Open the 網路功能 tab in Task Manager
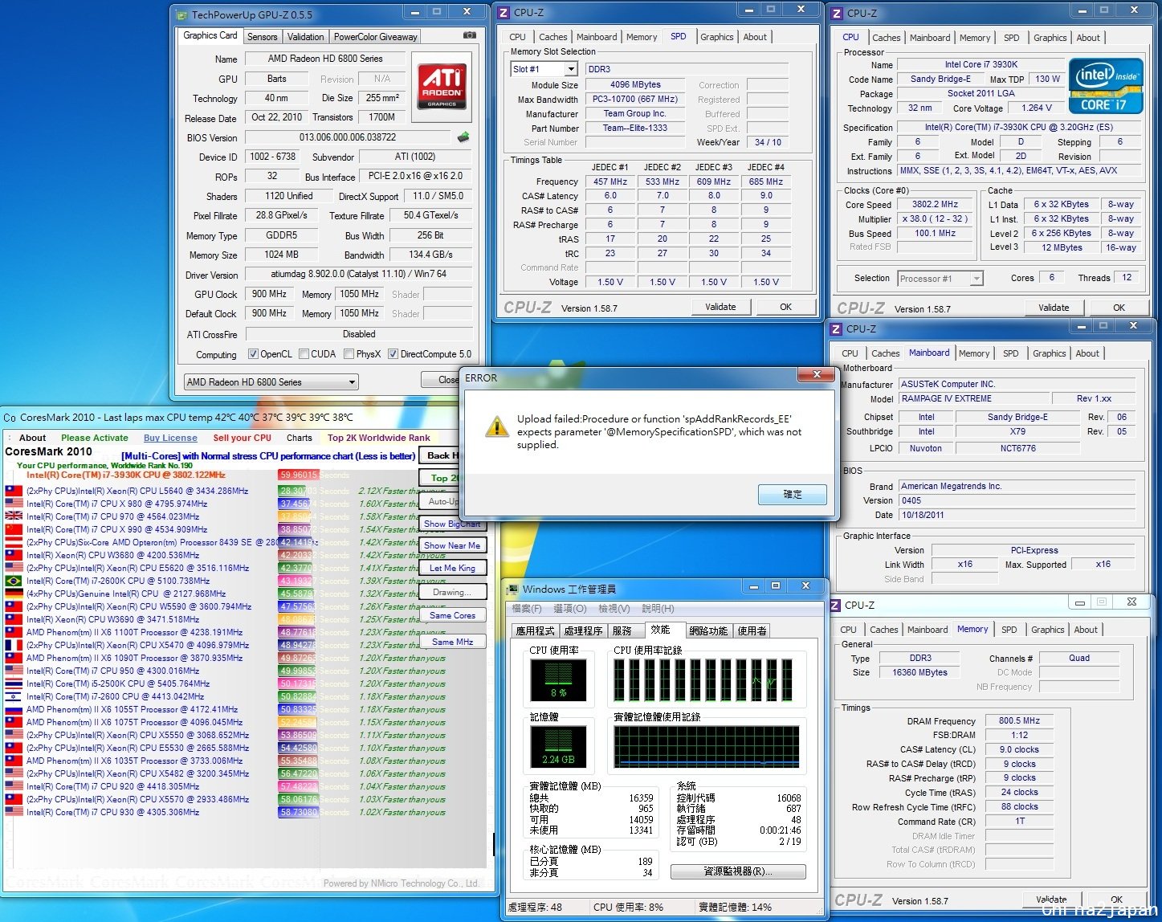Screen dimensions: 1162x922 (x=708, y=630)
